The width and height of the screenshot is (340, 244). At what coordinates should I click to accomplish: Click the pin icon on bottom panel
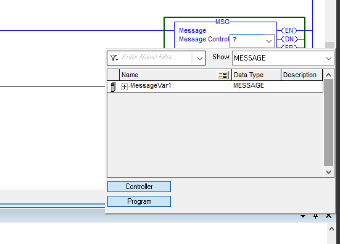315,216
